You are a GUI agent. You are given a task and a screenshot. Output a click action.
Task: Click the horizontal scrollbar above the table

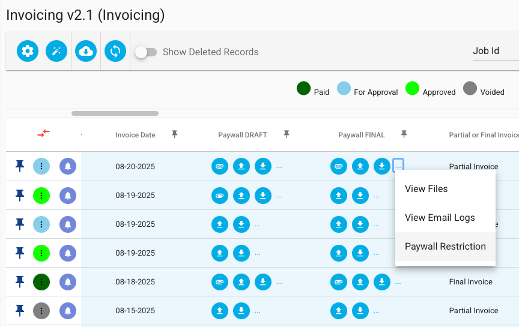[x=115, y=113]
